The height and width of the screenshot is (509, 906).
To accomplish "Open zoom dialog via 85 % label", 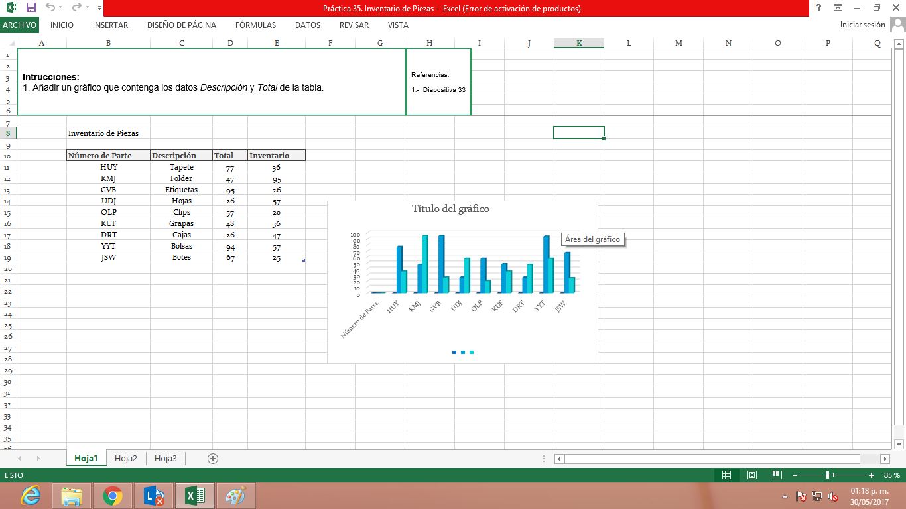I will pyautogui.click(x=892, y=475).
